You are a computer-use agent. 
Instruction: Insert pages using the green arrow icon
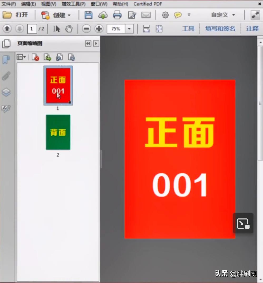pos(47,57)
